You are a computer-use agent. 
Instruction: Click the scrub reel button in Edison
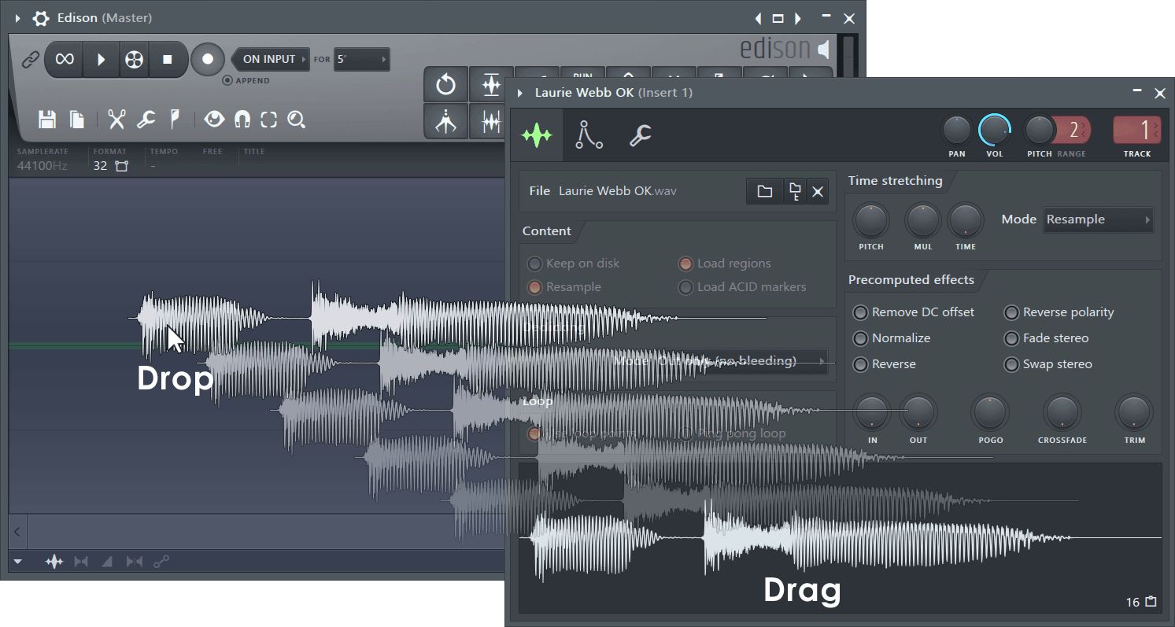point(135,60)
